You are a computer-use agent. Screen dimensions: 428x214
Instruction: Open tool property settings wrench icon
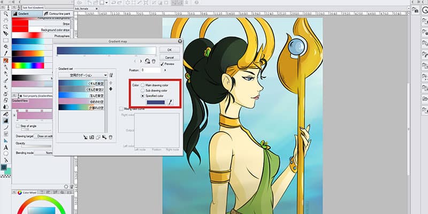click(x=71, y=186)
